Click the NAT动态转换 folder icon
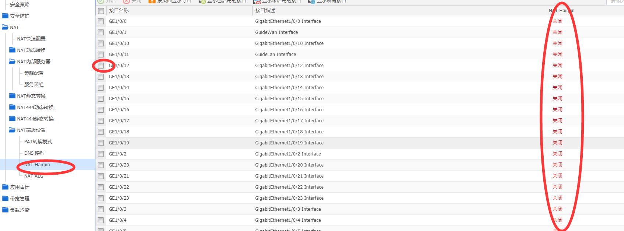Image resolution: width=624 pixels, height=231 pixels. (12, 50)
